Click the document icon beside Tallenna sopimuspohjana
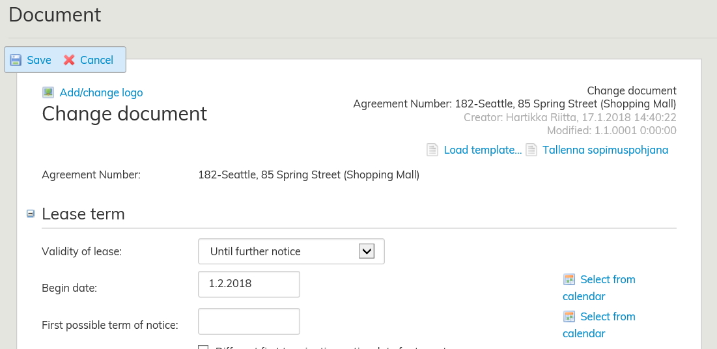The width and height of the screenshot is (717, 349). [531, 150]
